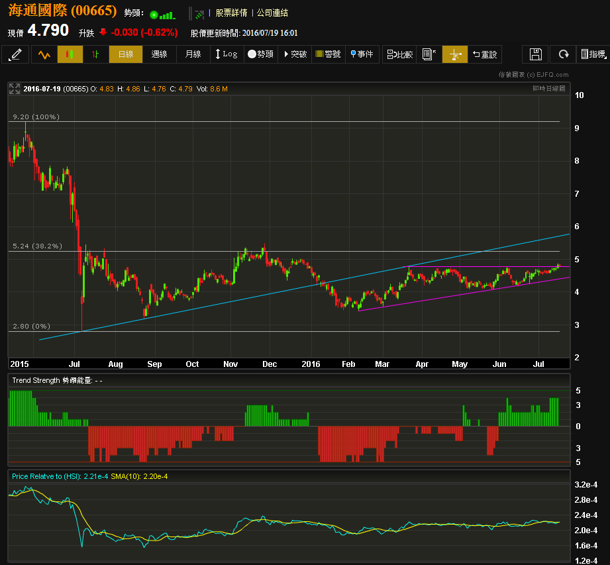Click the Nov label on the time axis
The image size is (610, 565).
point(230,364)
